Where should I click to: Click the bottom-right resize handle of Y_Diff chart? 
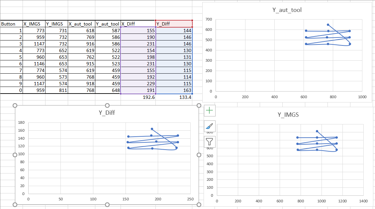click(x=199, y=204)
